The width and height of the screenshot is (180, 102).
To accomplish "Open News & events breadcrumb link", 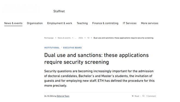I will tap(64, 38).
